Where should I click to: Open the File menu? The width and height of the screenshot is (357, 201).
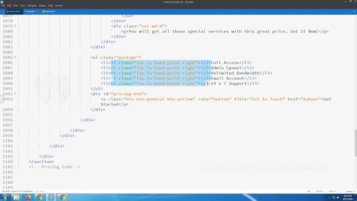point(3,6)
